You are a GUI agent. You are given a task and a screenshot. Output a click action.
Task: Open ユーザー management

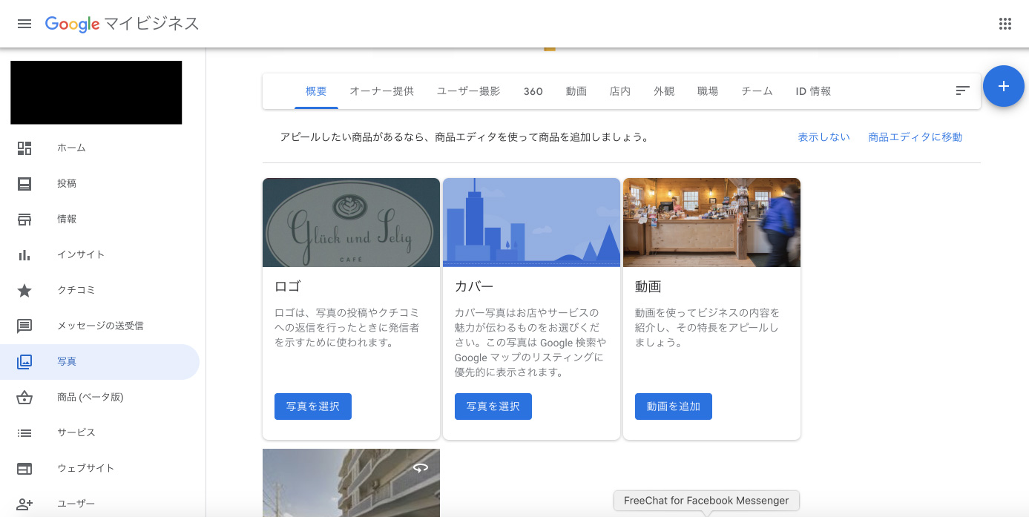76,504
